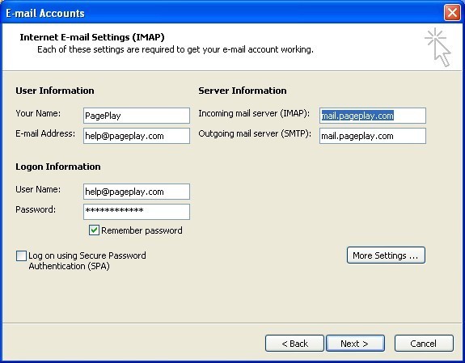Cancel the e-mail account setup
The image size is (465, 363).
pyautogui.click(x=424, y=344)
